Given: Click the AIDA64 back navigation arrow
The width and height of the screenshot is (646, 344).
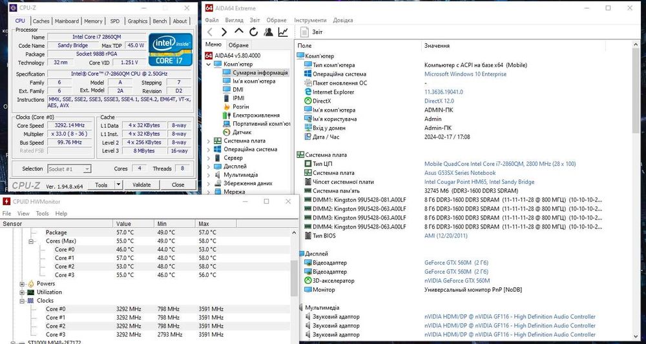Looking at the screenshot, I should (210, 32).
